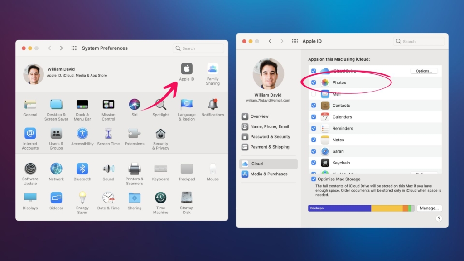This screenshot has height=261, width=464.
Task: Toggle Photos iCloud checkbox
Action: click(314, 82)
